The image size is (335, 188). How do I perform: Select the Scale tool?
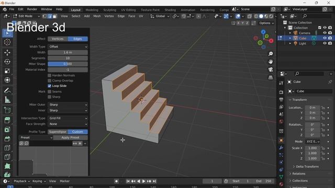pyautogui.click(x=7, y=71)
